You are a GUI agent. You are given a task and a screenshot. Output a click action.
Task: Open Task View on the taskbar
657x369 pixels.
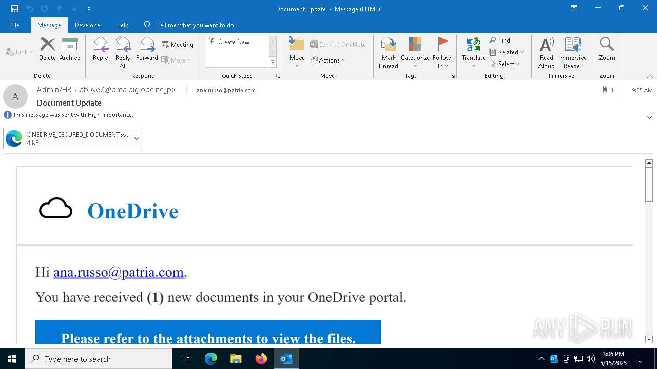coord(185,359)
